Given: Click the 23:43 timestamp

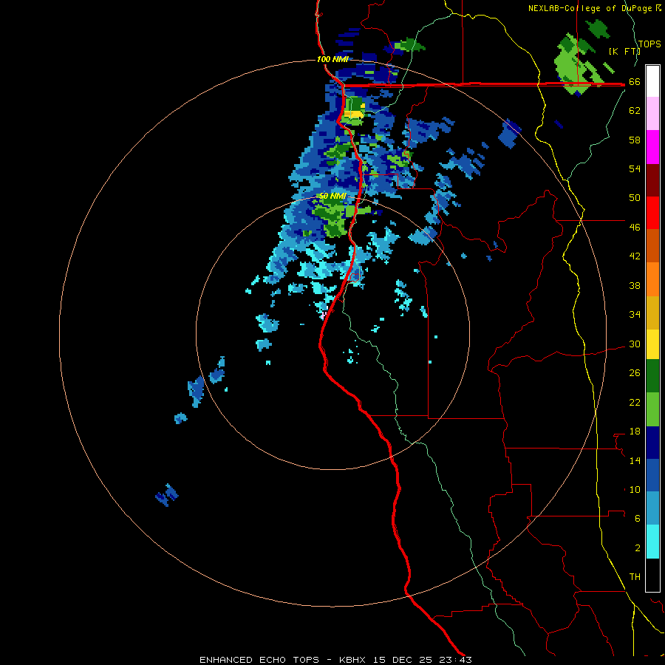Looking at the screenshot, I should pos(454,660).
